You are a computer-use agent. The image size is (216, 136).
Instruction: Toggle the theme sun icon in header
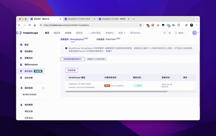(x=164, y=33)
